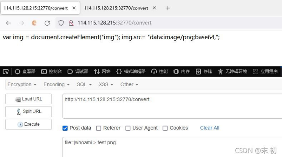The height and width of the screenshot is (157, 282).
Task: Click the insecure connection lock icon
Action: 71,23
